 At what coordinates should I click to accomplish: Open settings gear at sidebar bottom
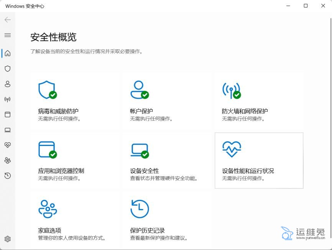7,239
